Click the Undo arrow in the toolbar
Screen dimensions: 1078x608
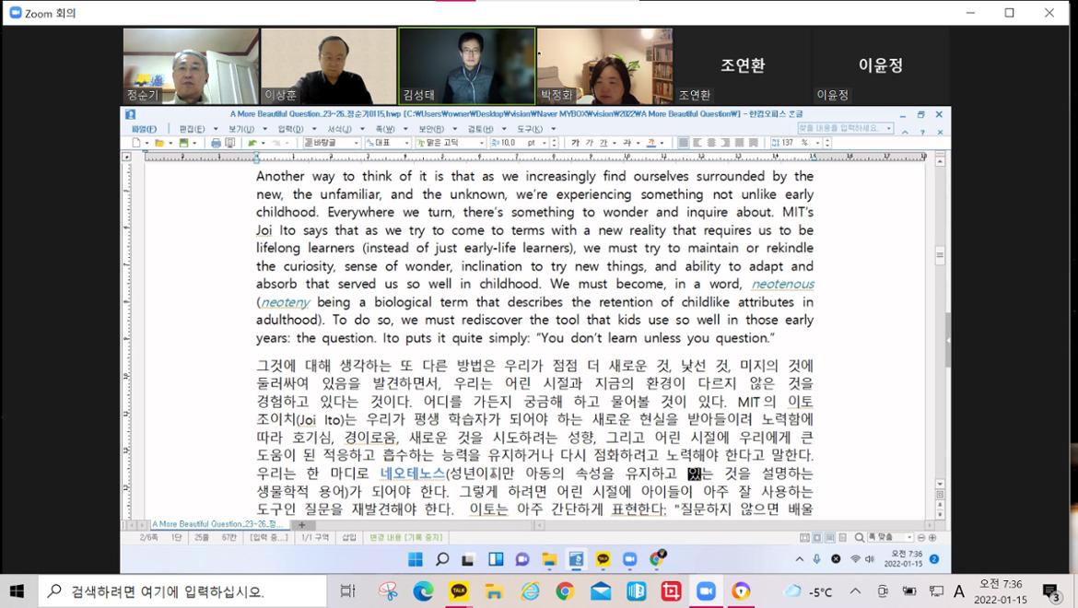coord(252,144)
